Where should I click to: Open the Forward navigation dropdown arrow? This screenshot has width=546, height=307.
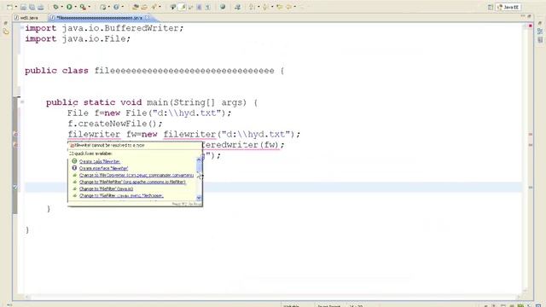pos(295,7)
